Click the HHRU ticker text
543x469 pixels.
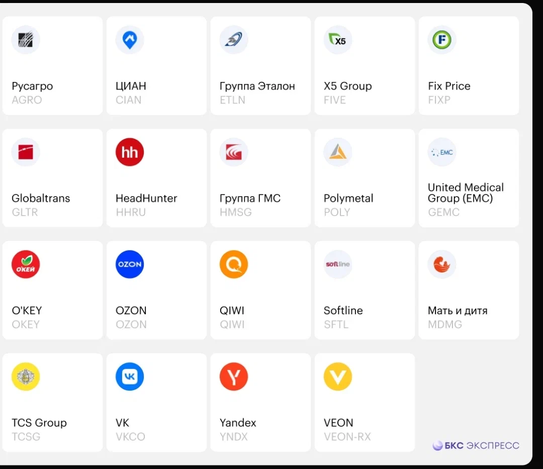click(x=131, y=212)
